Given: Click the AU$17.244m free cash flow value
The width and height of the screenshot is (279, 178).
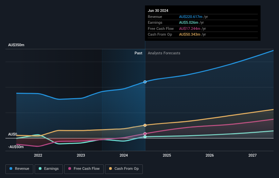Looking at the screenshot, I should 190,29.
